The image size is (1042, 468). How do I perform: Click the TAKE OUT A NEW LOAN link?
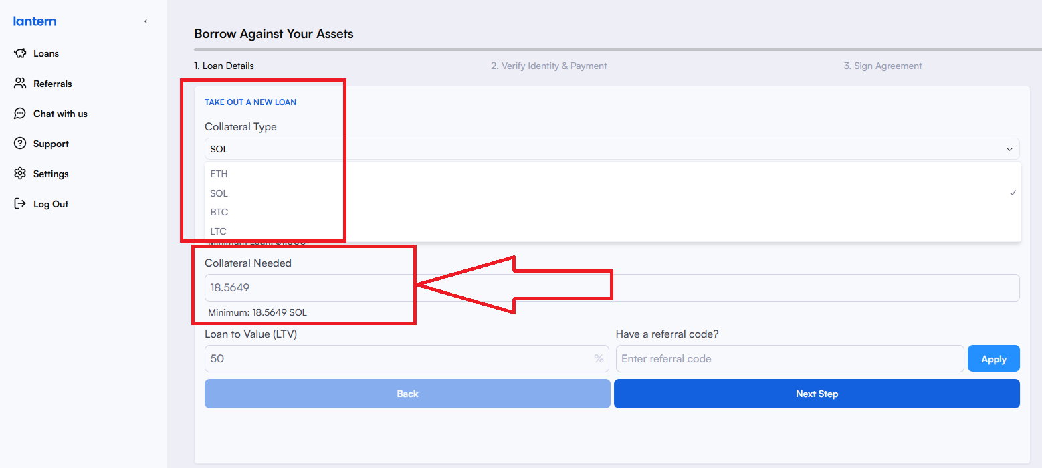[x=250, y=102]
